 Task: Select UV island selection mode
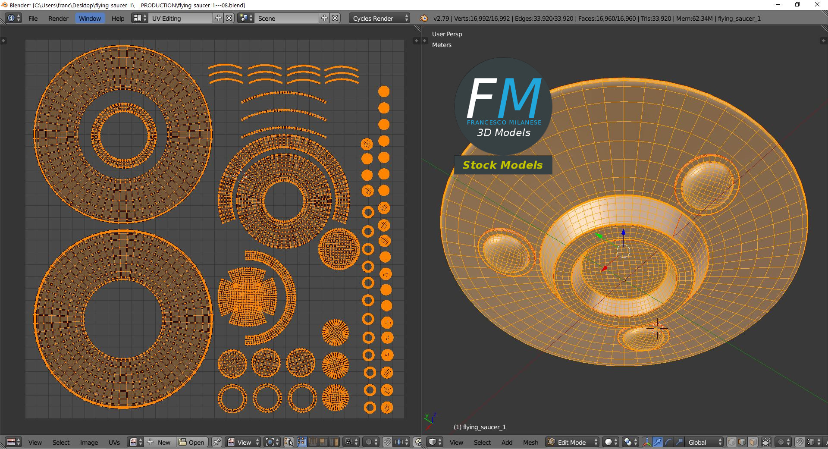pyautogui.click(x=334, y=442)
